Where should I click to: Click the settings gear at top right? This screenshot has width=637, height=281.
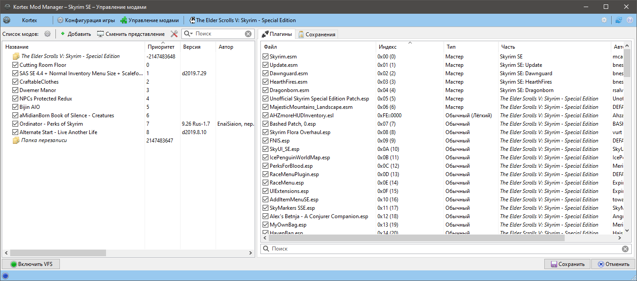coord(604,20)
